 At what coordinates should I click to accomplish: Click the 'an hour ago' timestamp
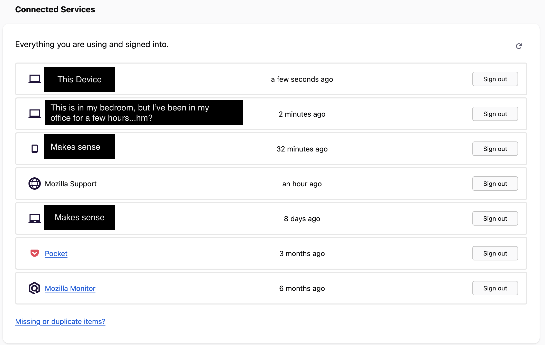(302, 184)
